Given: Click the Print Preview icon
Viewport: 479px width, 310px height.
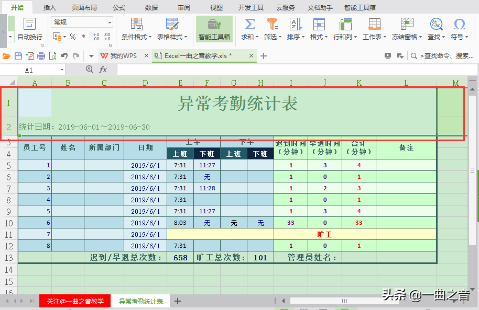Looking at the screenshot, I should (52, 55).
